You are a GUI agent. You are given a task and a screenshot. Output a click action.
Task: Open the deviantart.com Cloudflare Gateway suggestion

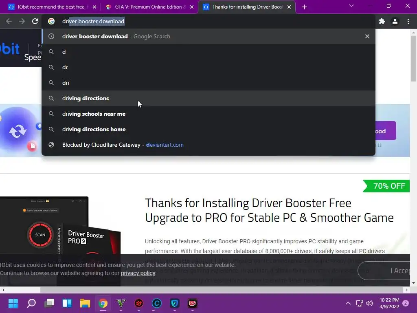208,145
